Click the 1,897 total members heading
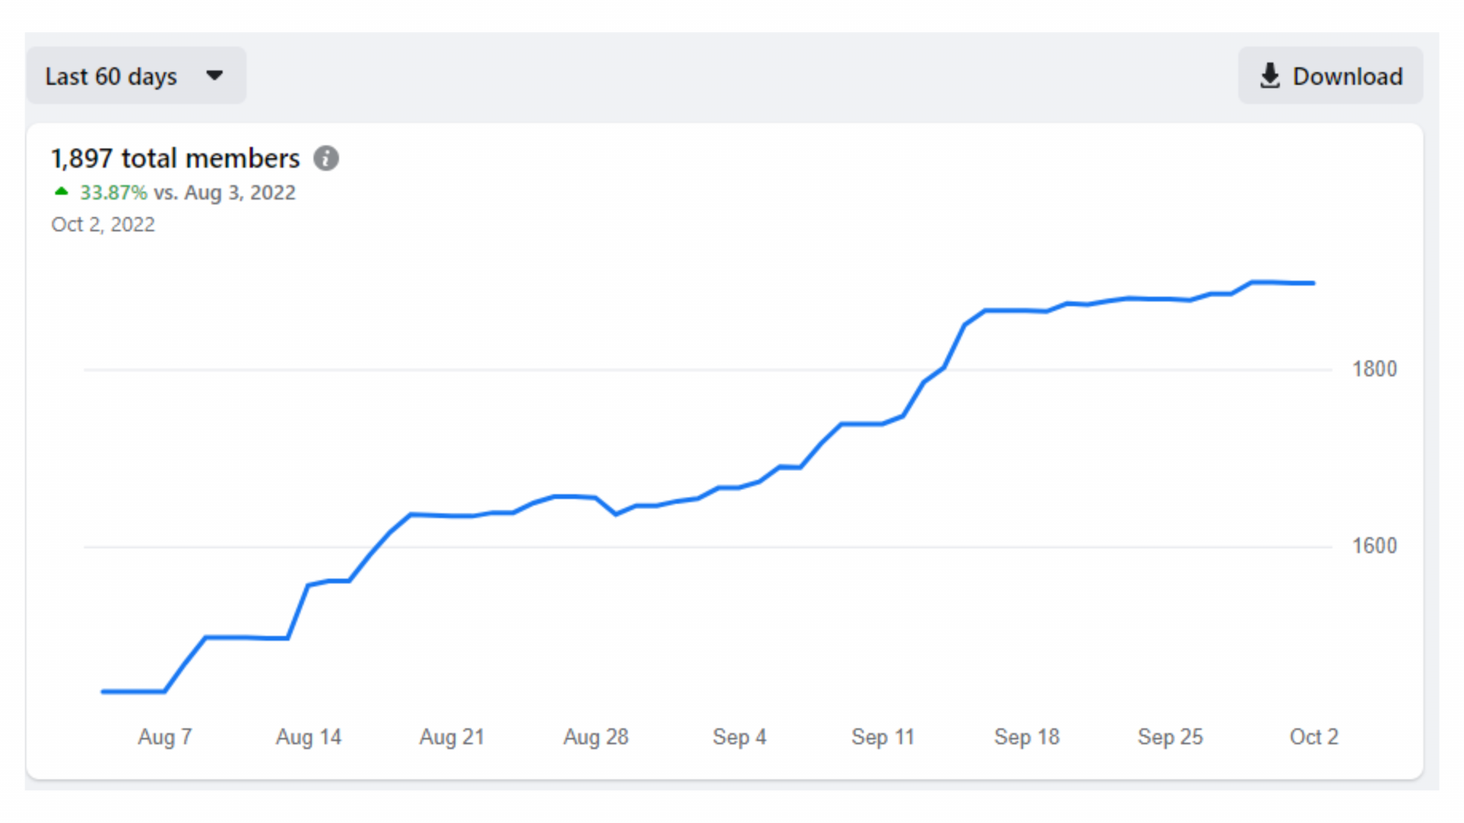 tap(175, 159)
